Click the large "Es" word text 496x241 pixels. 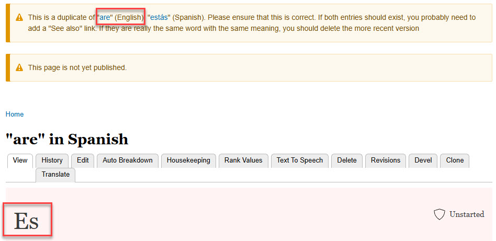pyautogui.click(x=26, y=221)
